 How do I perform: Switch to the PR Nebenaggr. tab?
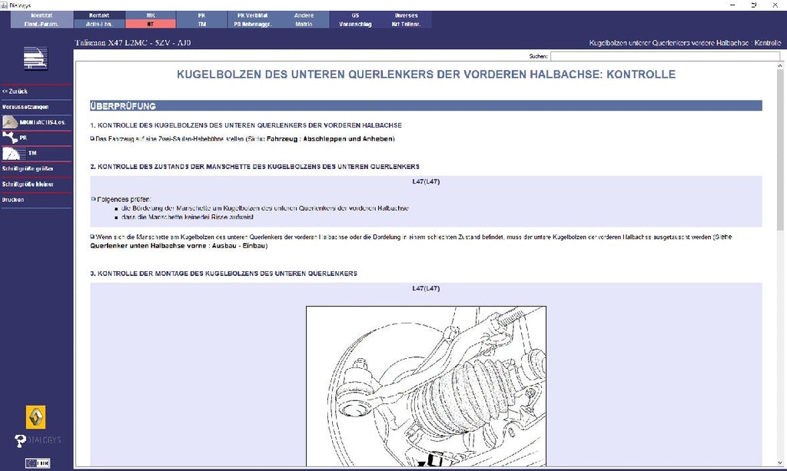[x=252, y=24]
